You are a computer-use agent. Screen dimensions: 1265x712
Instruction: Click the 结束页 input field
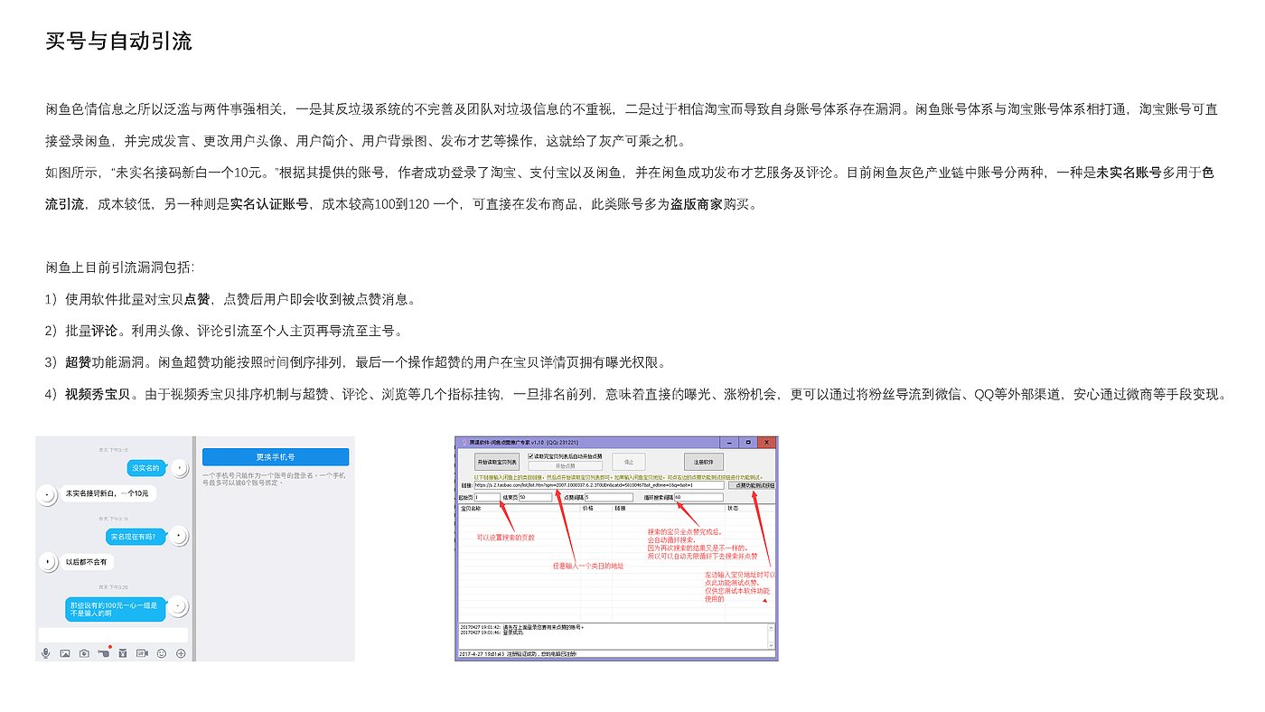[x=535, y=497]
